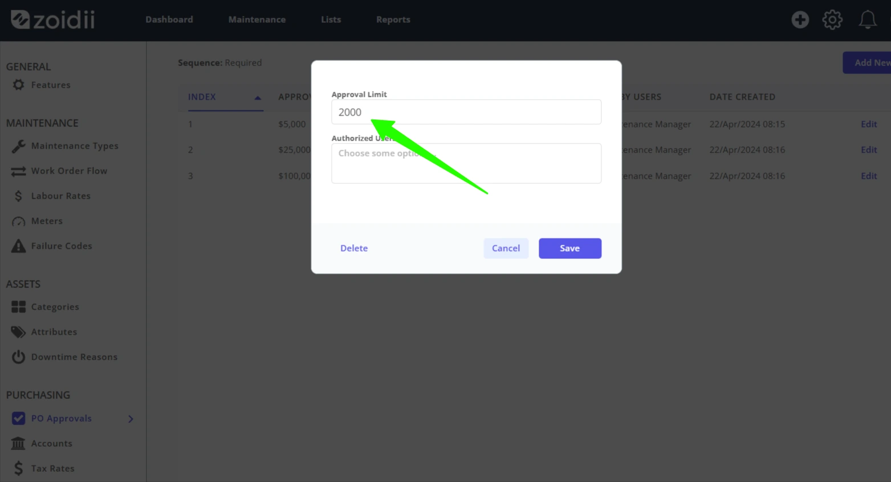
Task: Click the Meters gauge icon
Action: (x=18, y=221)
